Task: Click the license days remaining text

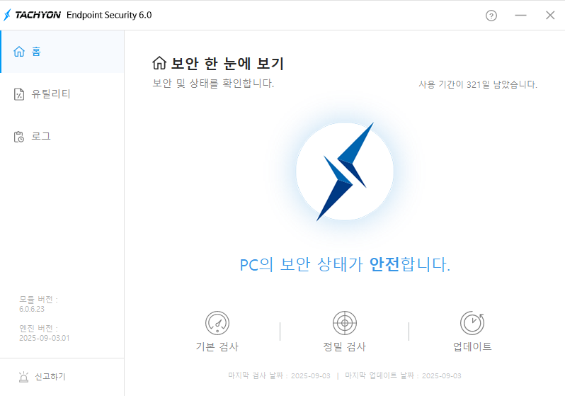Action: tap(478, 84)
